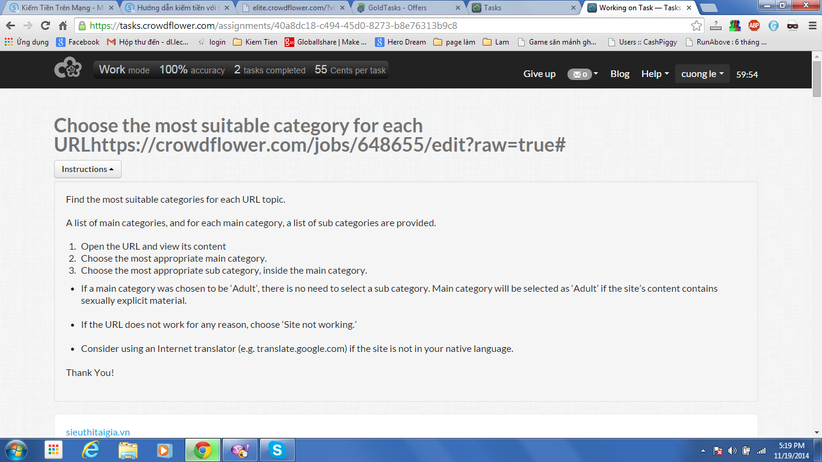Open the cuong le account dropdown

click(702, 74)
